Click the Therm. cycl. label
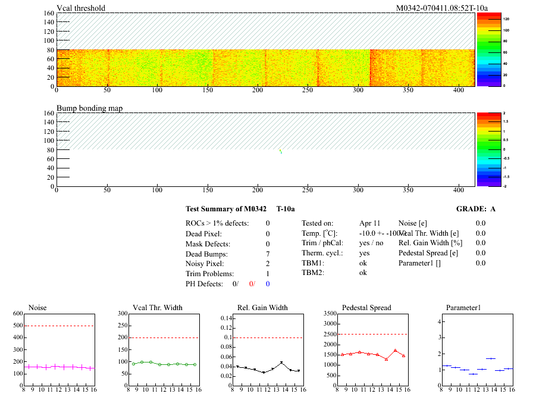 (x=319, y=253)
